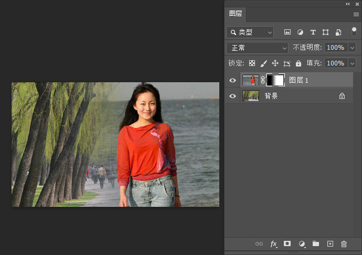This screenshot has height=255, width=362.
Task: Lock image pixels brush icon
Action: (263, 63)
